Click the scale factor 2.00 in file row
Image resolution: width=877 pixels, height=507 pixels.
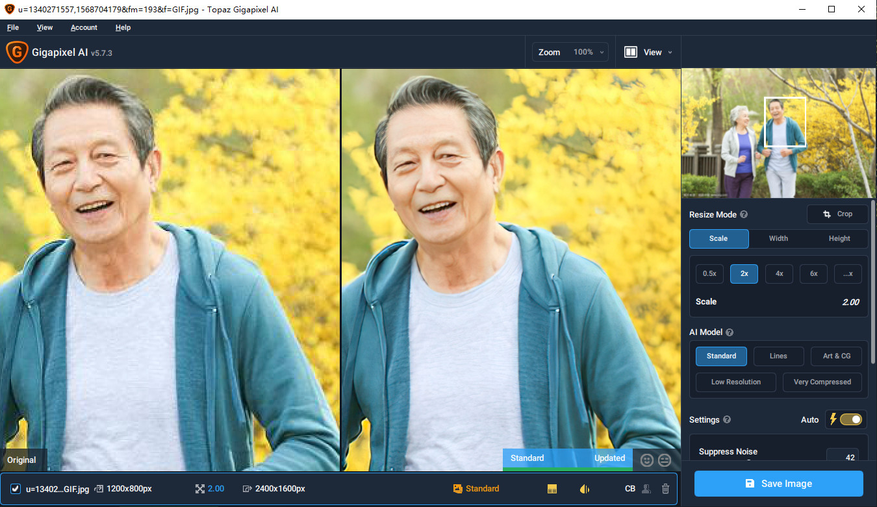(216, 489)
